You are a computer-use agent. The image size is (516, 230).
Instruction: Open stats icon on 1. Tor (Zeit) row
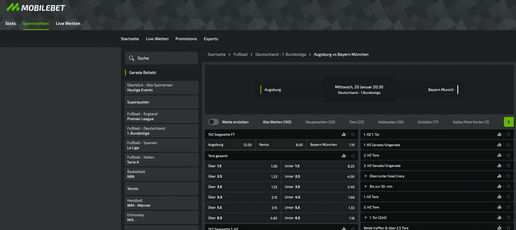499,218
